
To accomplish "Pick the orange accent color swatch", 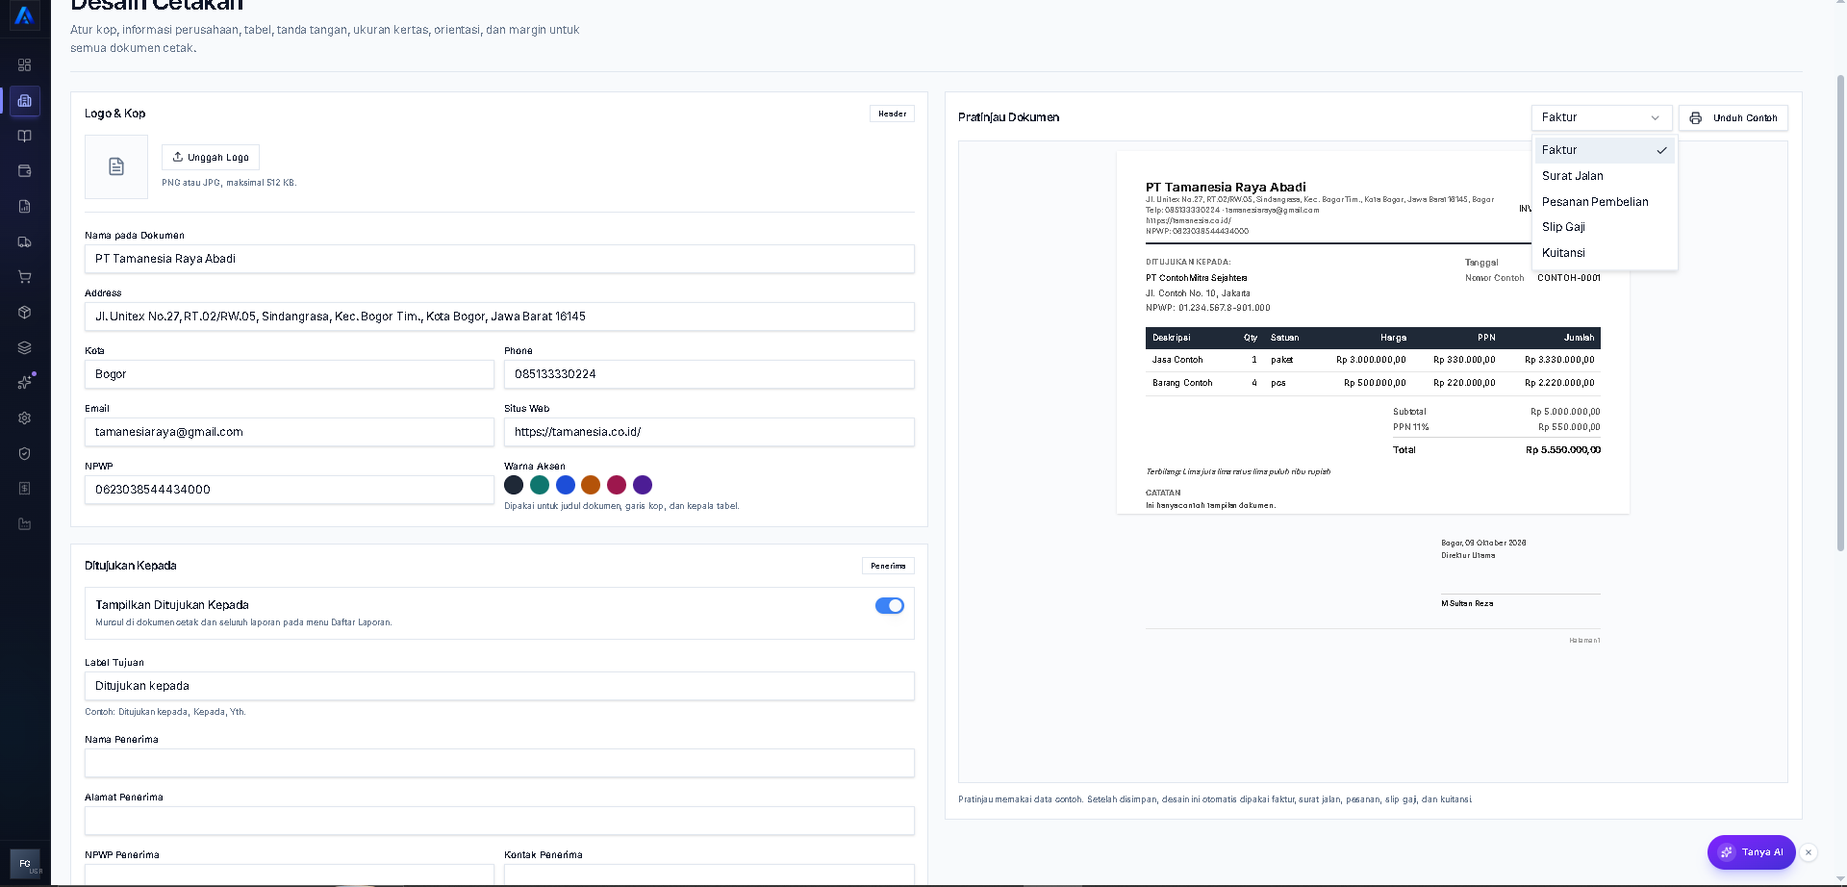I will click(591, 485).
